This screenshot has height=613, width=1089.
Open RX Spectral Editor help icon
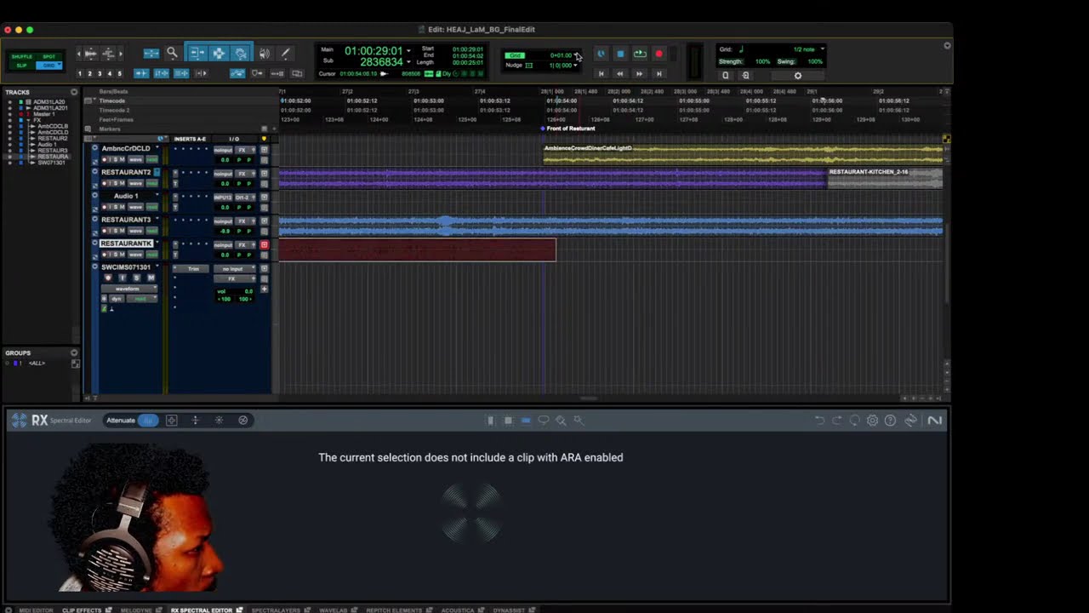(x=890, y=421)
